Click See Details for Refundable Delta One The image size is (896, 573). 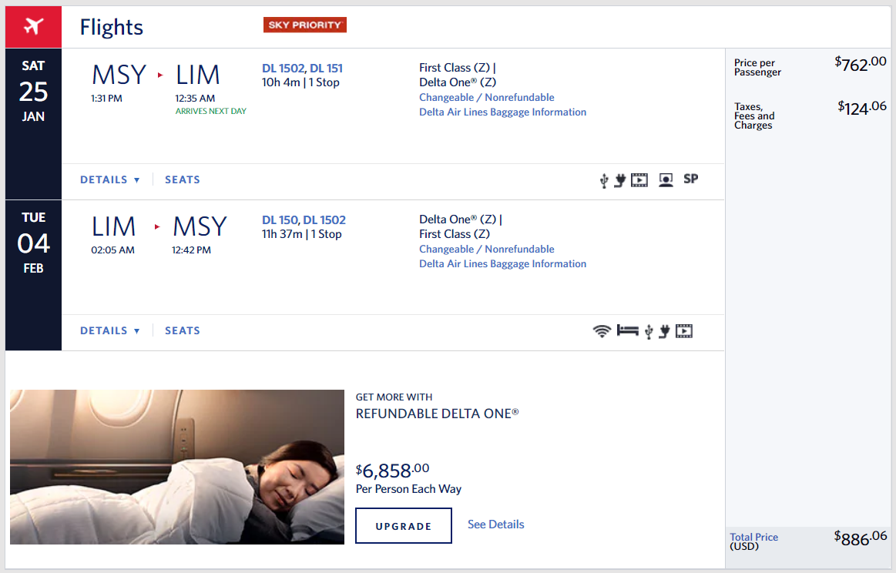495,524
